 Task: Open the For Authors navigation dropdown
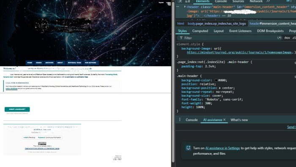[91, 63]
